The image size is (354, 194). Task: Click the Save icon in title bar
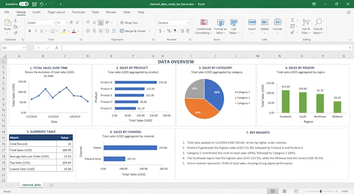(x=34, y=4)
